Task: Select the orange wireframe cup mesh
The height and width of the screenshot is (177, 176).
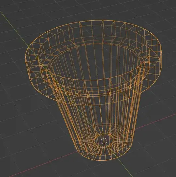Action: click(x=93, y=90)
